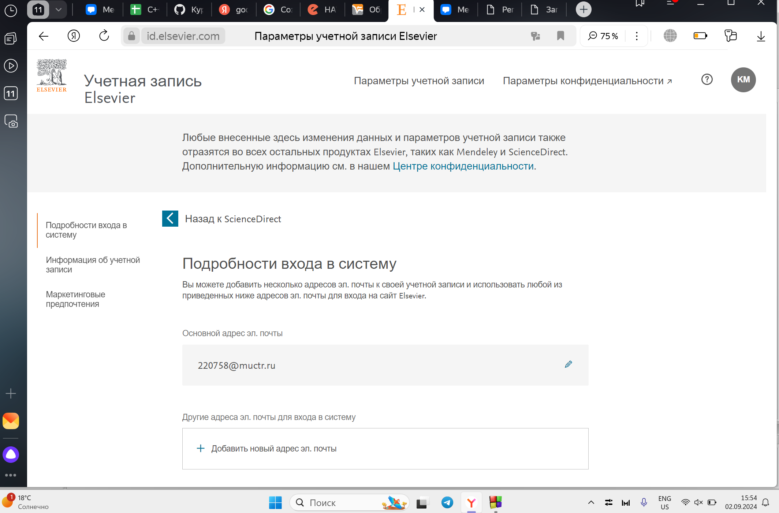779x513 pixels.
Task: Switch to the first Me tab
Action: (100, 10)
